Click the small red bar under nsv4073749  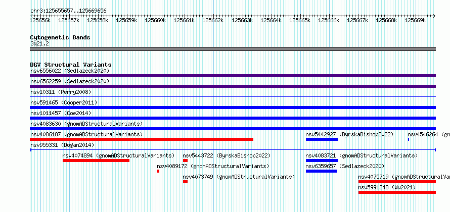(186, 182)
